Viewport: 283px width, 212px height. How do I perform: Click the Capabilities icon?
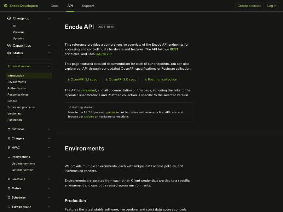(x=9, y=46)
